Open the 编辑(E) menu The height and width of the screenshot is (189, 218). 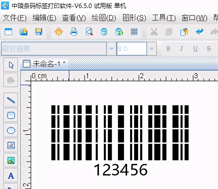44,18
